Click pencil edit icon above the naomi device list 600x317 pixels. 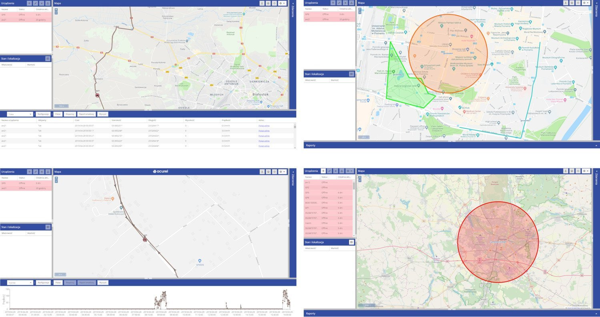coord(329,171)
